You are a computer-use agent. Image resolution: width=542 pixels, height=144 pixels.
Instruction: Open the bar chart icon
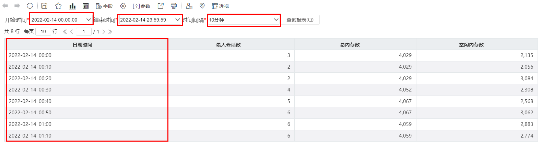pos(72,6)
